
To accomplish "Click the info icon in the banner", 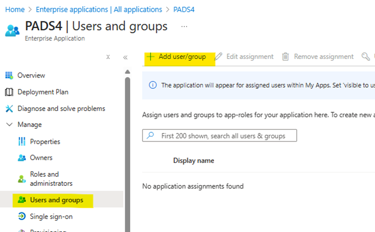I will (153, 85).
